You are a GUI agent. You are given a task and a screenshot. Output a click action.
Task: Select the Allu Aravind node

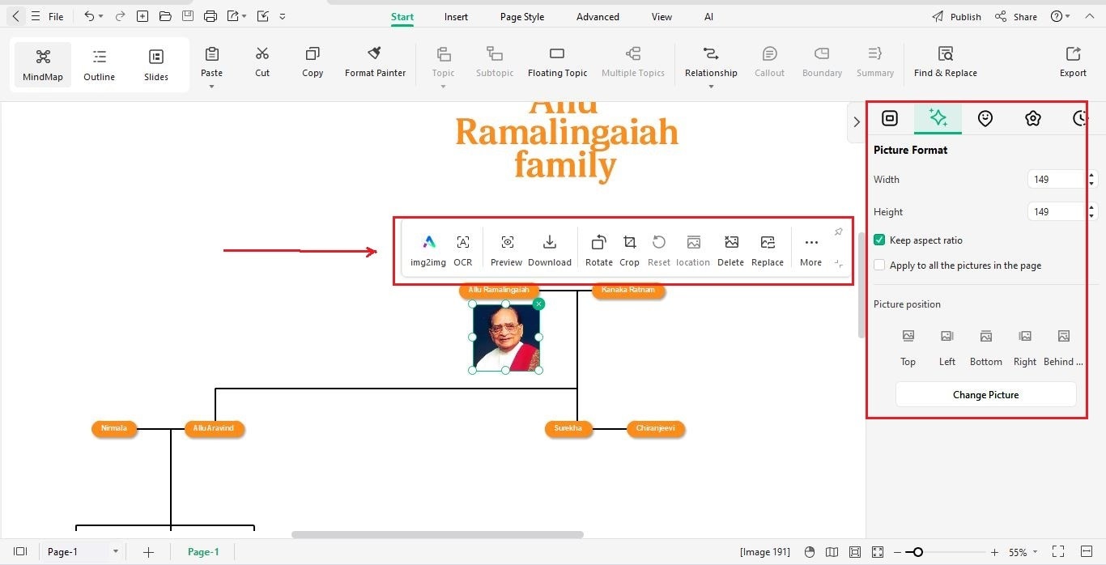click(x=214, y=428)
